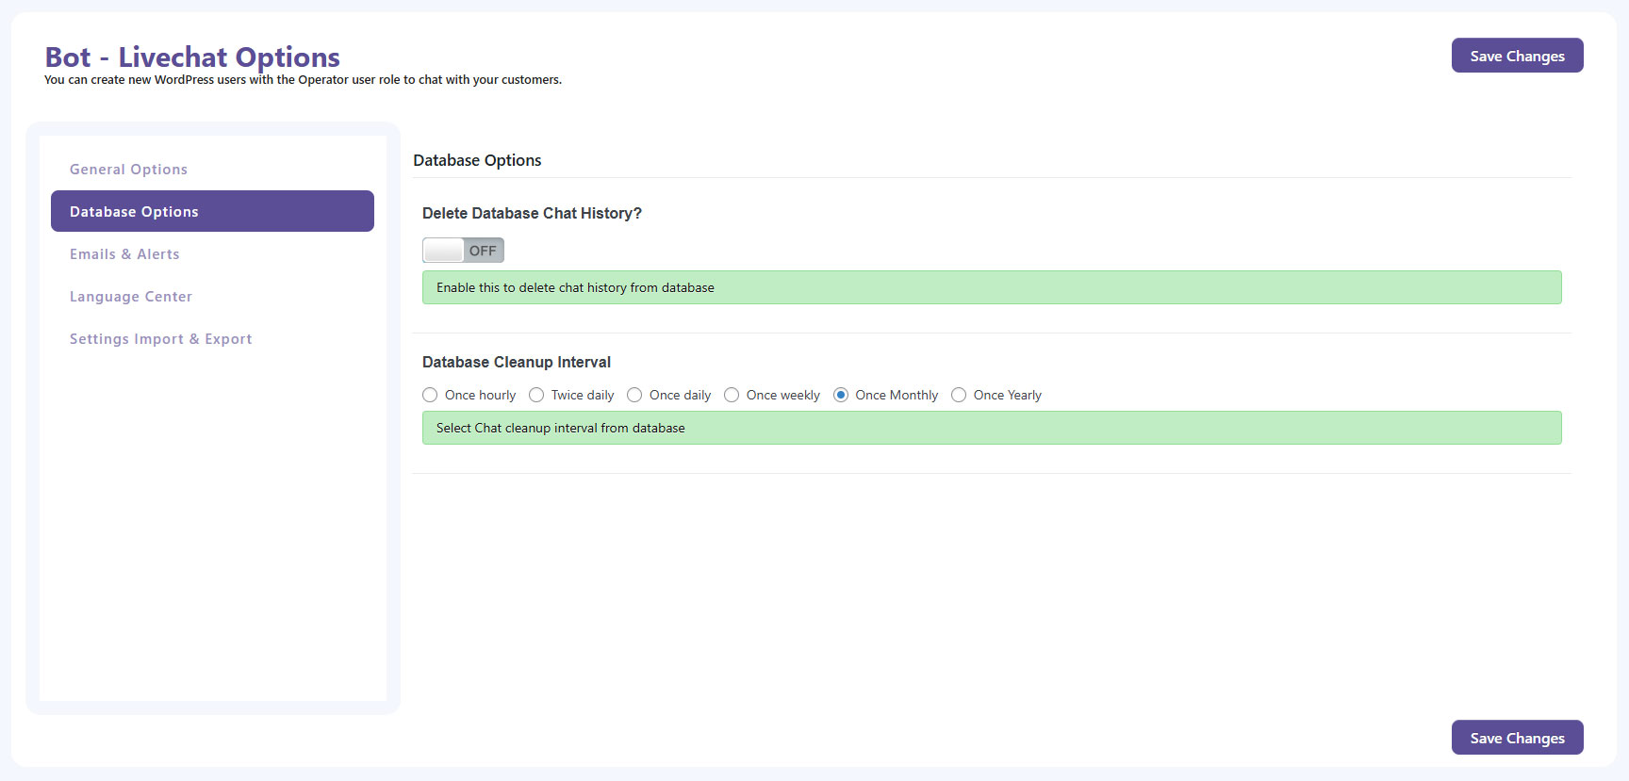Go to Settings Import & Export
The width and height of the screenshot is (1629, 781).
pos(161,339)
